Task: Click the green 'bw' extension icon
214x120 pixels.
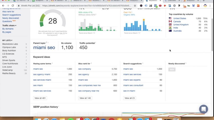Action: 189,6
